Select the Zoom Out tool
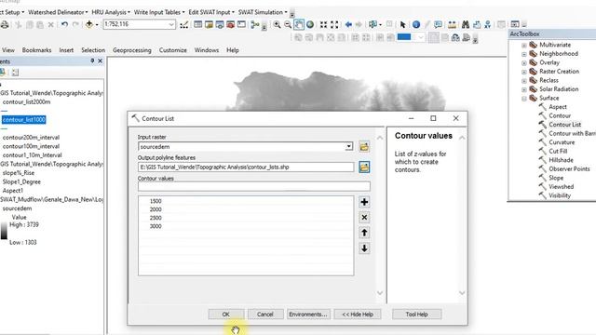Viewport: 596px width, 335px height. click(288, 25)
